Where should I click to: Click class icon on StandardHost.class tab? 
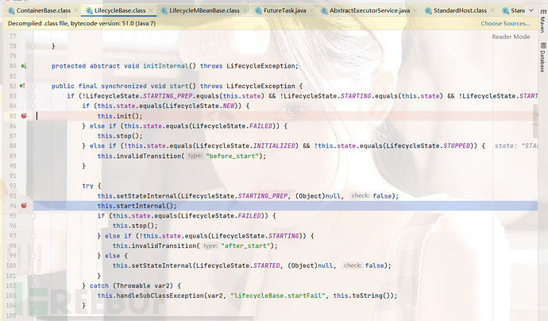428,11
